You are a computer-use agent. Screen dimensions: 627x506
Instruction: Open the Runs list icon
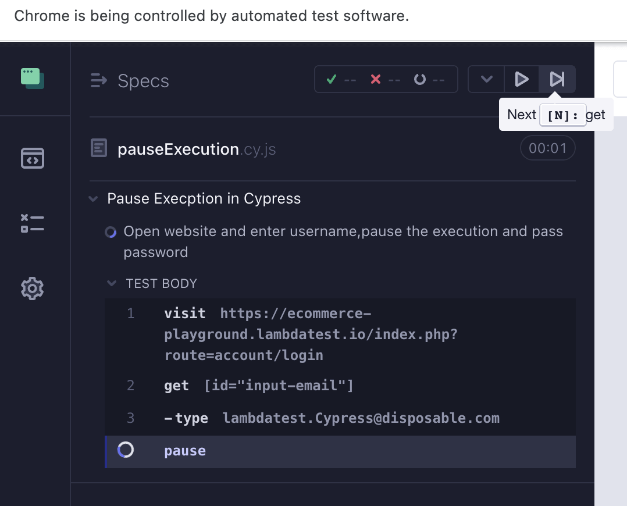[33, 223]
